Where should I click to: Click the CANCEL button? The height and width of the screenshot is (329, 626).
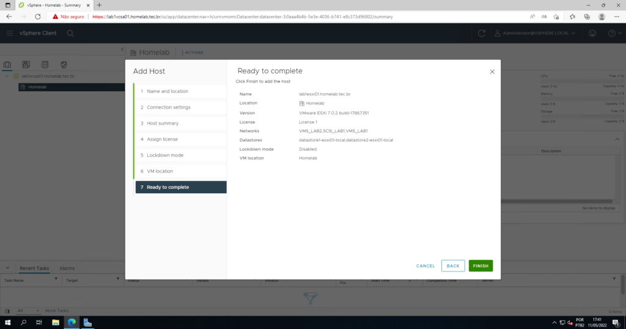[425, 266]
